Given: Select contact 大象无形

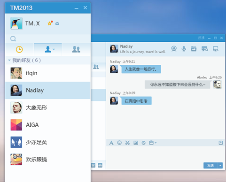Looking at the screenshot, I should 48,107.
